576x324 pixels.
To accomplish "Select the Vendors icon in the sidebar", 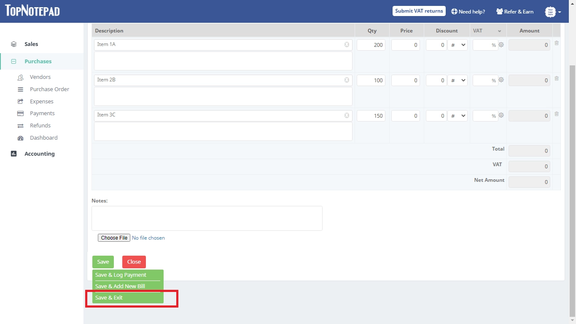I will pyautogui.click(x=20, y=77).
